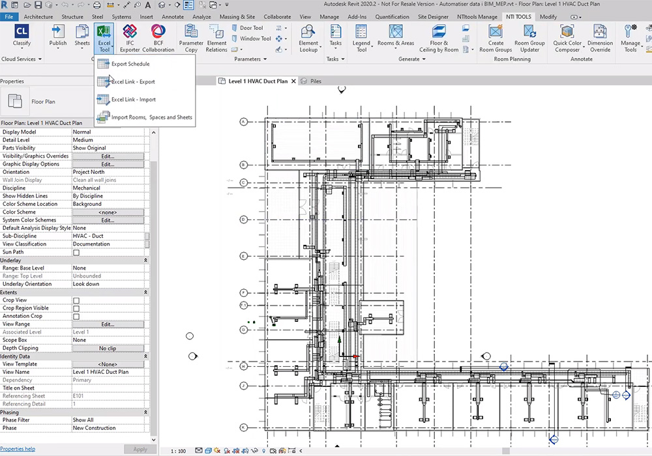Edit the View Range
Screen dimensions: 652x456
click(108, 324)
